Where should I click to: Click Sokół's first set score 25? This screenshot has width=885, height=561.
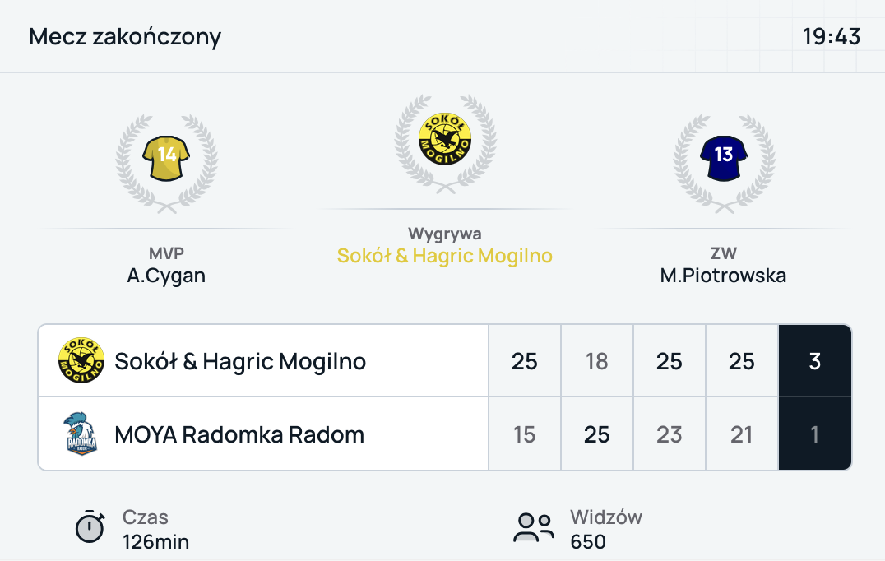(525, 361)
